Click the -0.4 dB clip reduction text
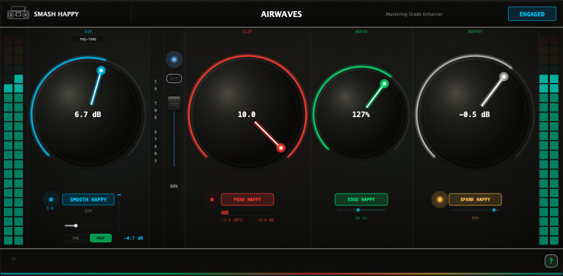The image size is (563, 276). pyautogui.click(x=265, y=220)
